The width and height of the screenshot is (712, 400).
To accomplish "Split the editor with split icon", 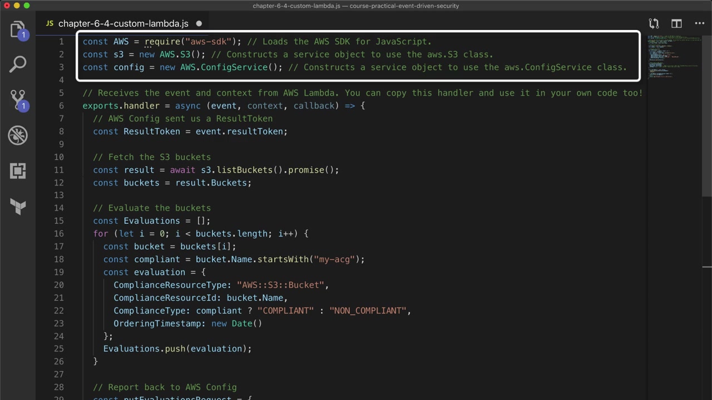I will tap(676, 23).
